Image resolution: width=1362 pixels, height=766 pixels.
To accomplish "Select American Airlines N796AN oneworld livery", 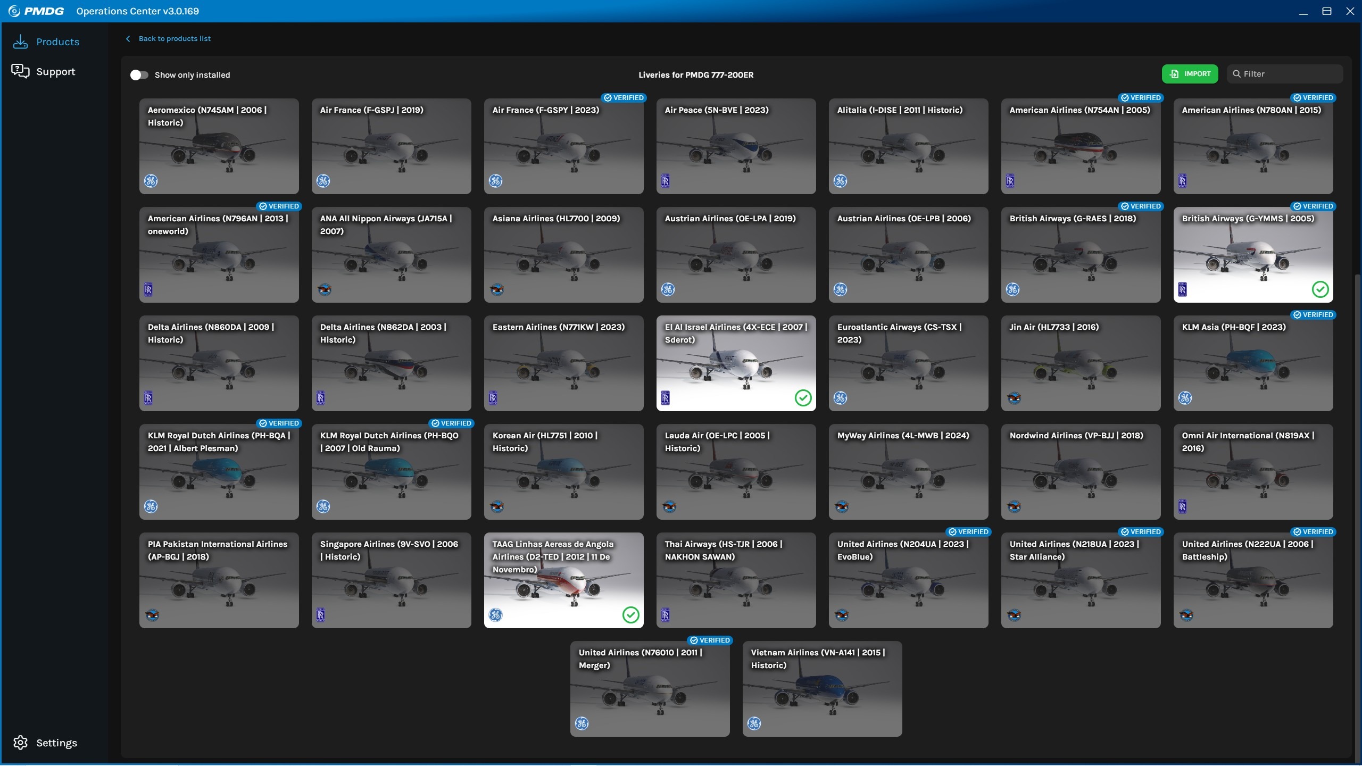I will pyautogui.click(x=219, y=255).
